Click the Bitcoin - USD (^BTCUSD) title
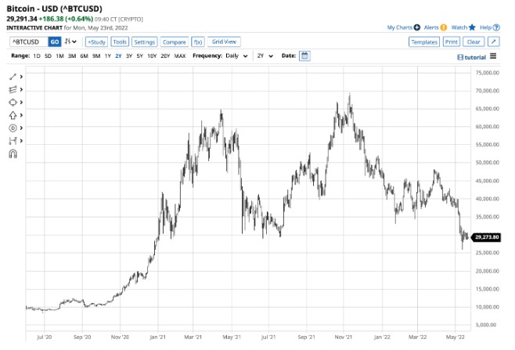 point(55,9)
